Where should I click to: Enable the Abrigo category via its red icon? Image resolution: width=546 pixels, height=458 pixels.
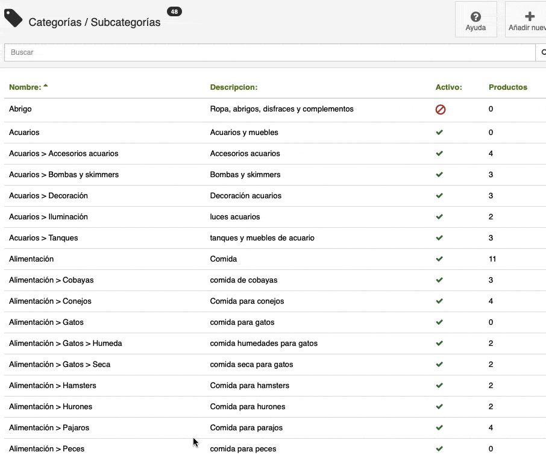point(440,110)
